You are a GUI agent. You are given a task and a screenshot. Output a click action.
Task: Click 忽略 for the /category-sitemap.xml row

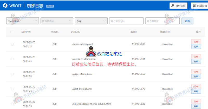(196, 56)
